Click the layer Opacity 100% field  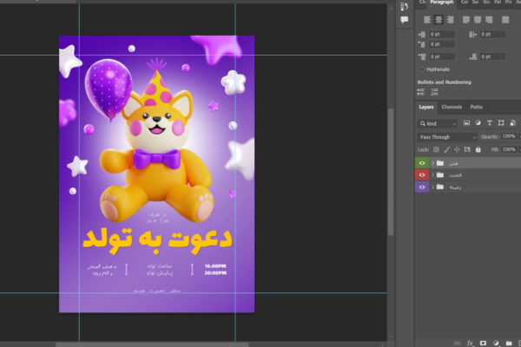[x=509, y=136]
